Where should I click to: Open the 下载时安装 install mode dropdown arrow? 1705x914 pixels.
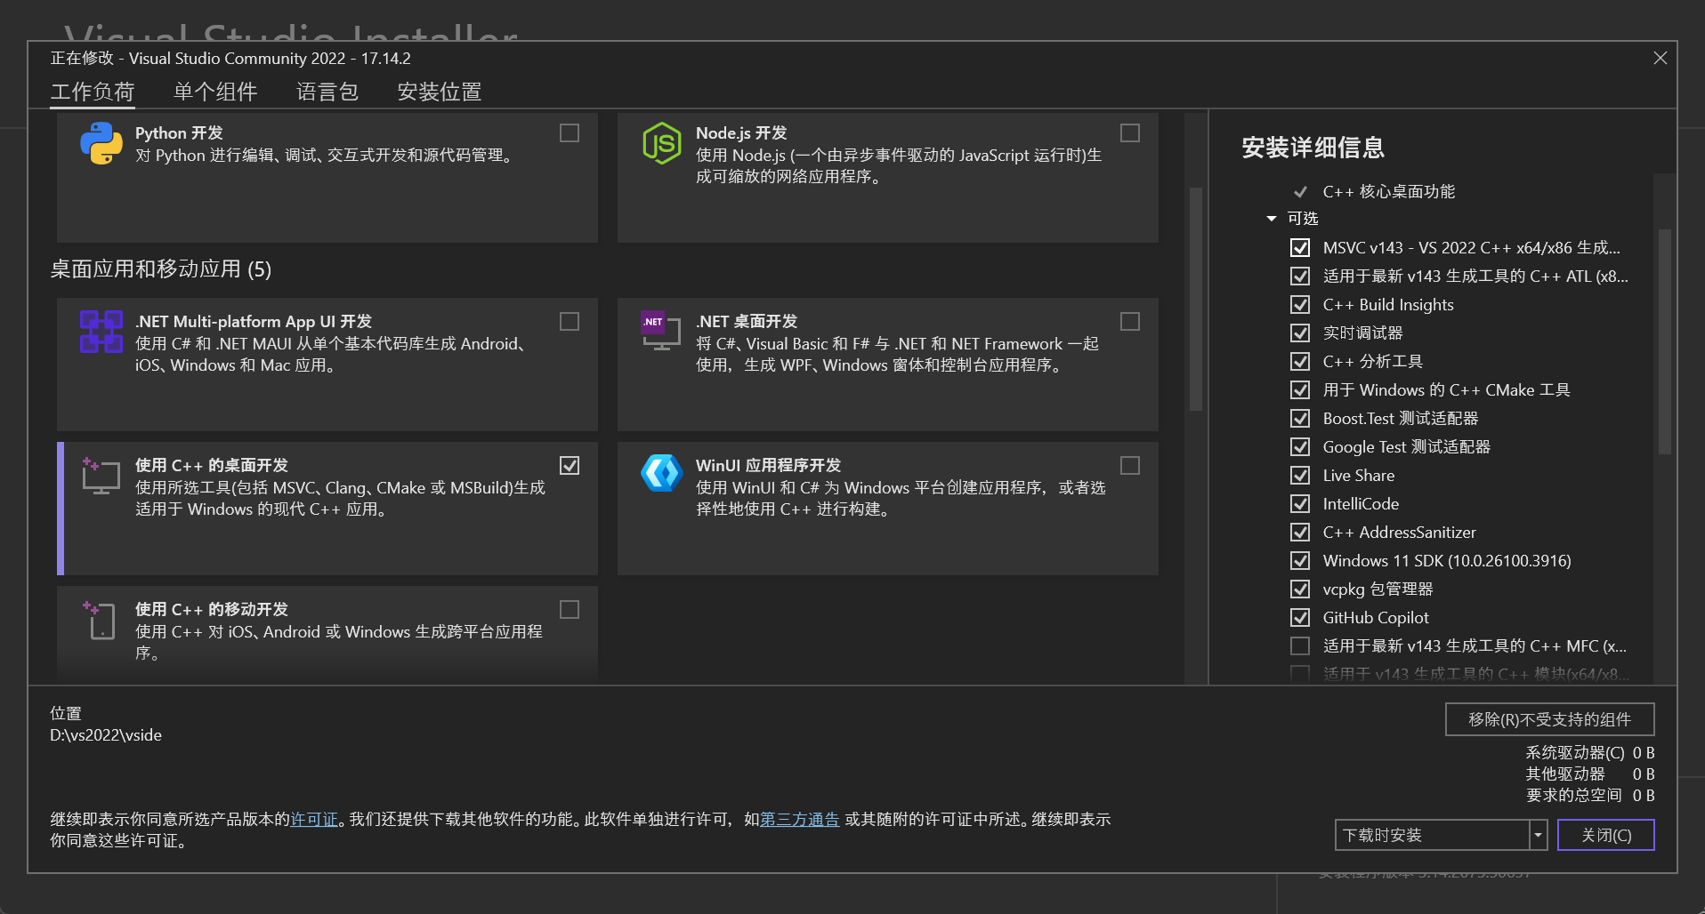click(x=1538, y=836)
